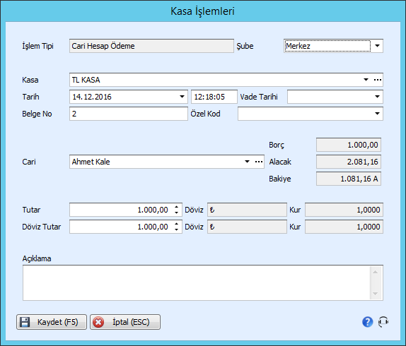Click the blue help question mark icon
This screenshot has height=346, width=406.
click(x=367, y=322)
